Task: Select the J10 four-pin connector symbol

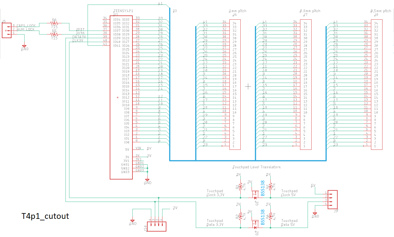Action: (x=156, y=226)
